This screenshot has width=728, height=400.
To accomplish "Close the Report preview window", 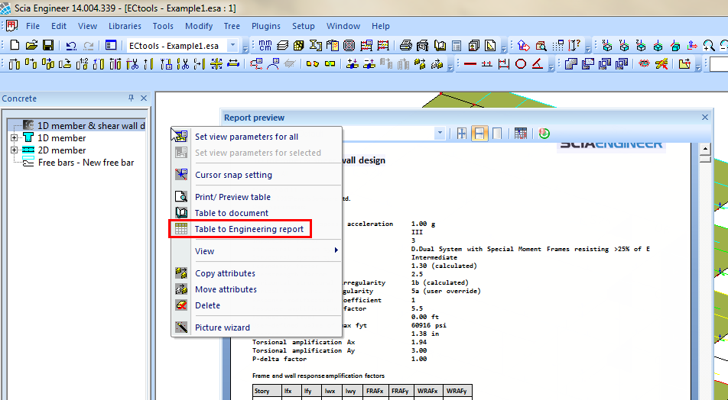I will click(x=705, y=118).
